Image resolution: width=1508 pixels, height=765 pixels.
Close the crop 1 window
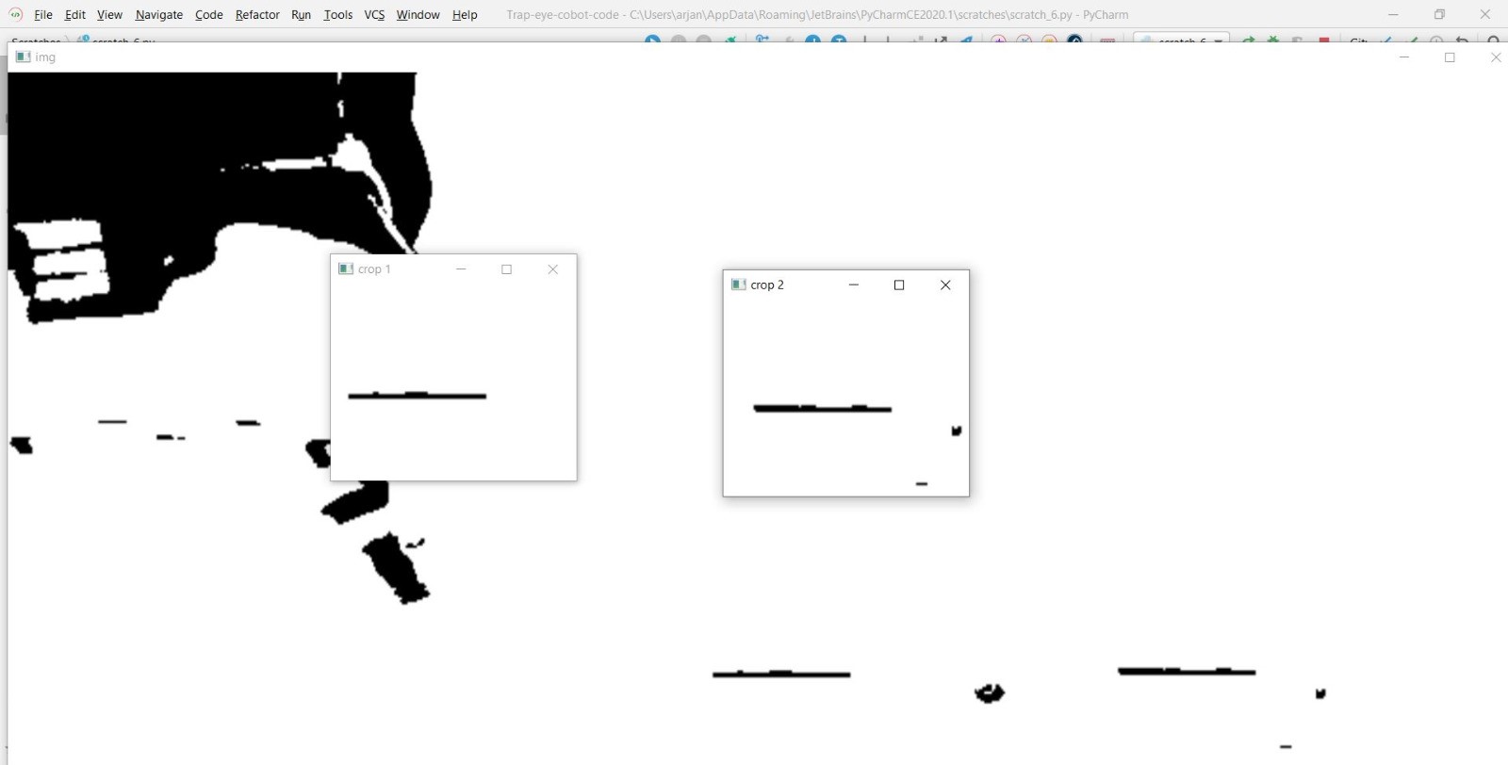pyautogui.click(x=553, y=269)
